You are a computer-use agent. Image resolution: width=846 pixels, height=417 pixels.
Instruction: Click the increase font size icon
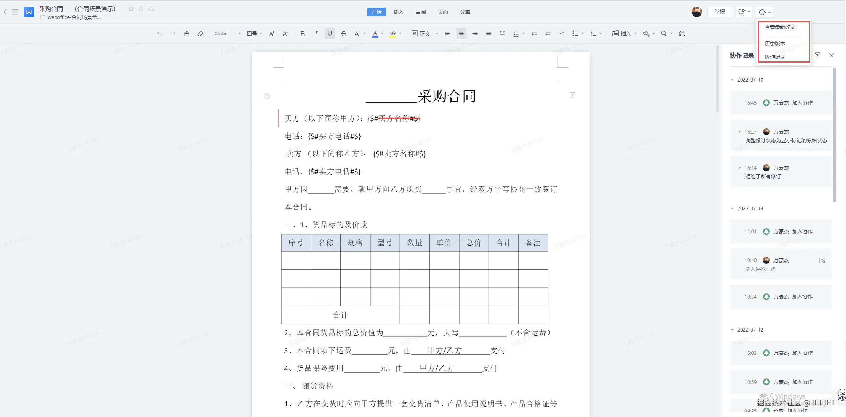coord(272,33)
